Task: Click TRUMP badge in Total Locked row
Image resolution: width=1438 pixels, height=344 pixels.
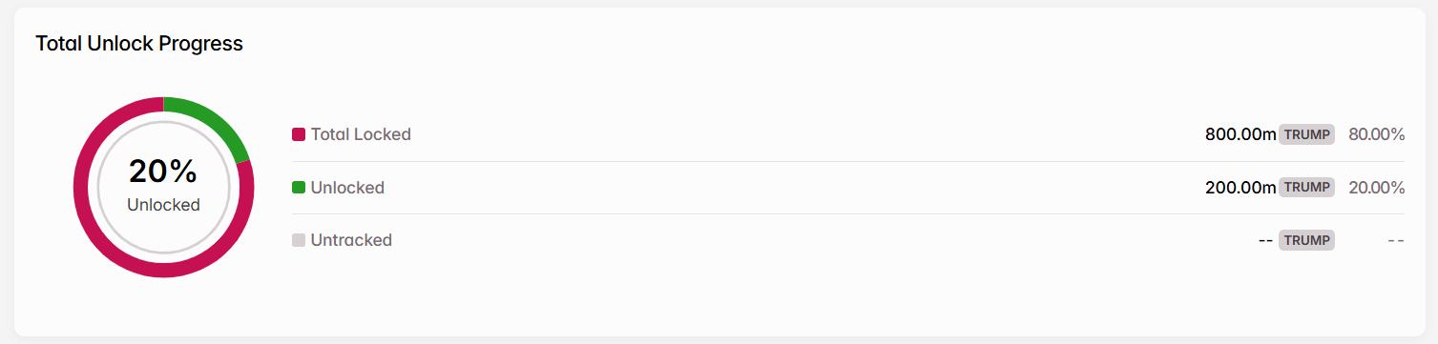Action: click(x=1306, y=134)
